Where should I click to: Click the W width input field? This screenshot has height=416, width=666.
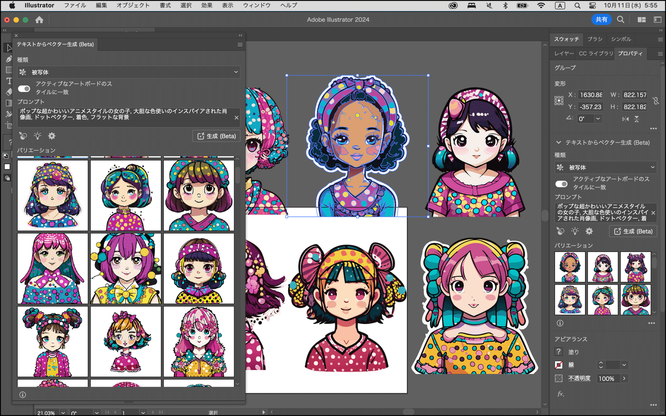tap(634, 95)
